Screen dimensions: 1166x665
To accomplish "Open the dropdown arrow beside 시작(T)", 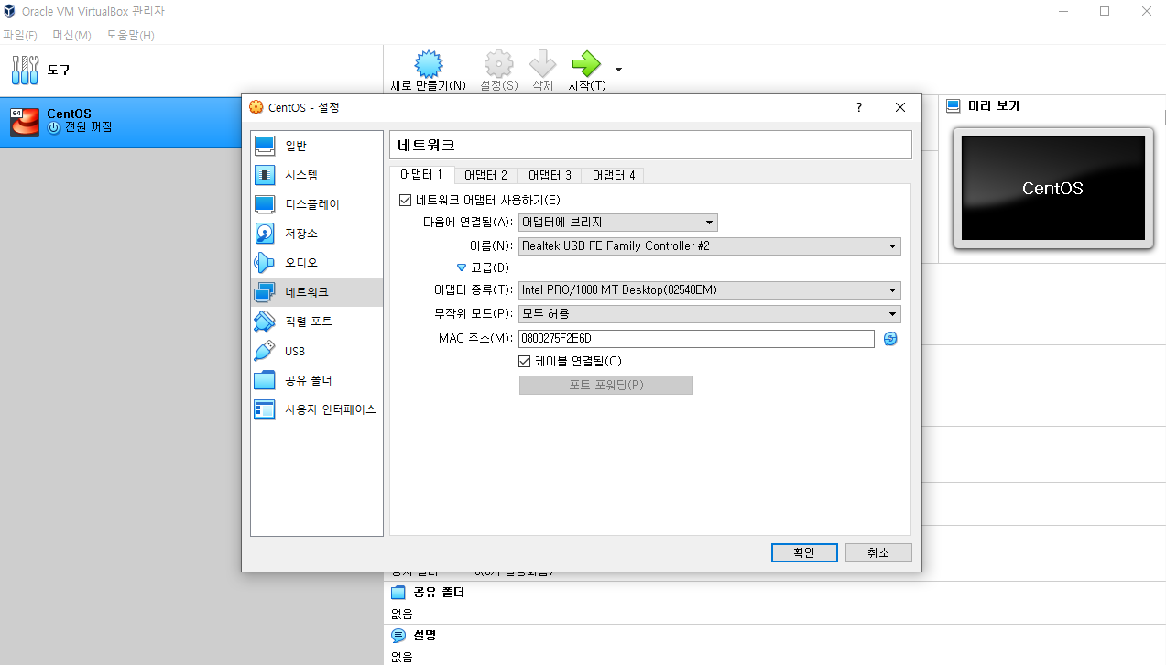I will click(618, 70).
